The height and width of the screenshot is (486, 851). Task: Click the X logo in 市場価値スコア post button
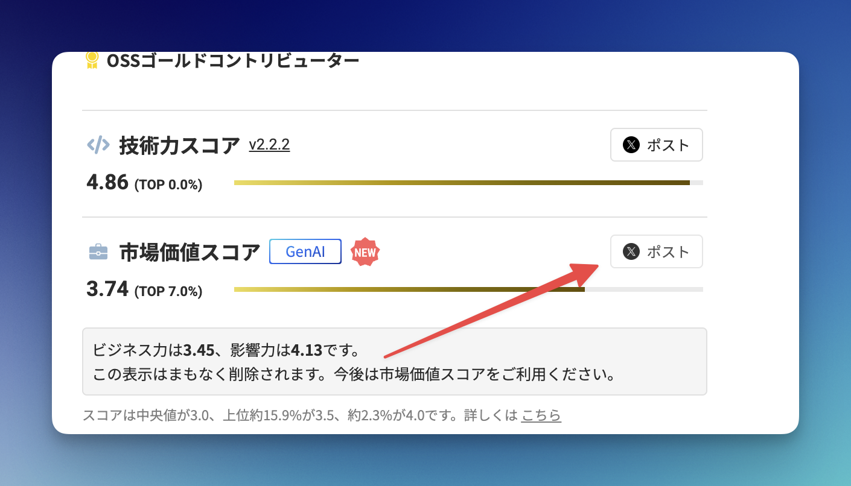click(631, 251)
